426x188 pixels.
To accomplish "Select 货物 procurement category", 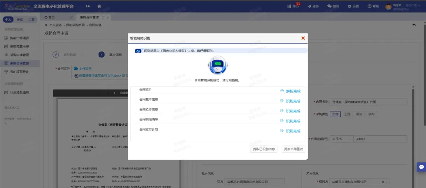I will [335, 114].
